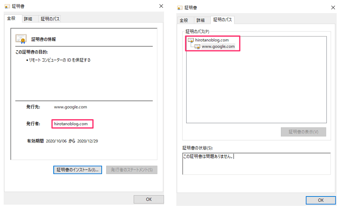The width and height of the screenshot is (342, 210).
Task: Click the 発行者: label
Action: click(x=33, y=124)
